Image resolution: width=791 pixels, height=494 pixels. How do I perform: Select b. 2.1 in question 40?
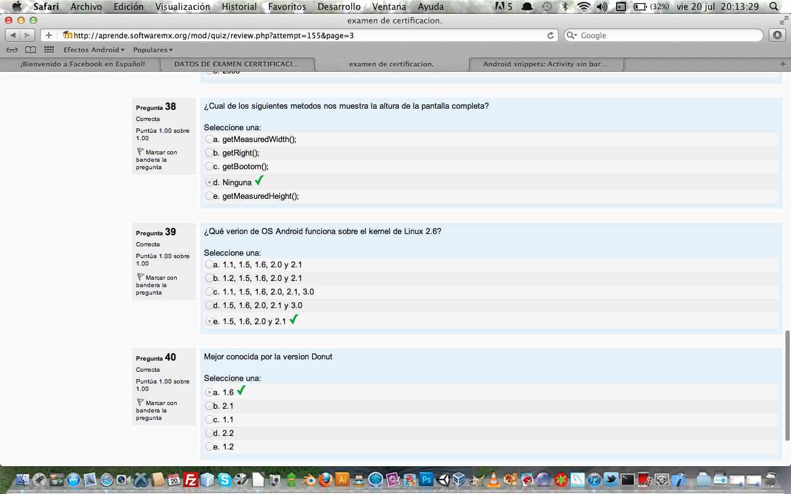pyautogui.click(x=209, y=406)
